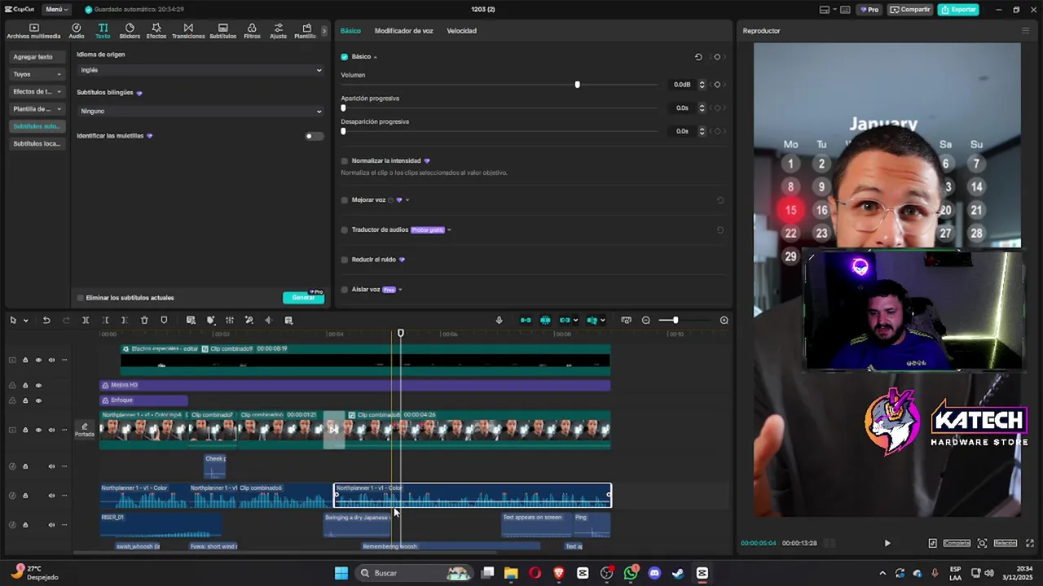
Task: Open the Filtros panel
Action: [252, 31]
